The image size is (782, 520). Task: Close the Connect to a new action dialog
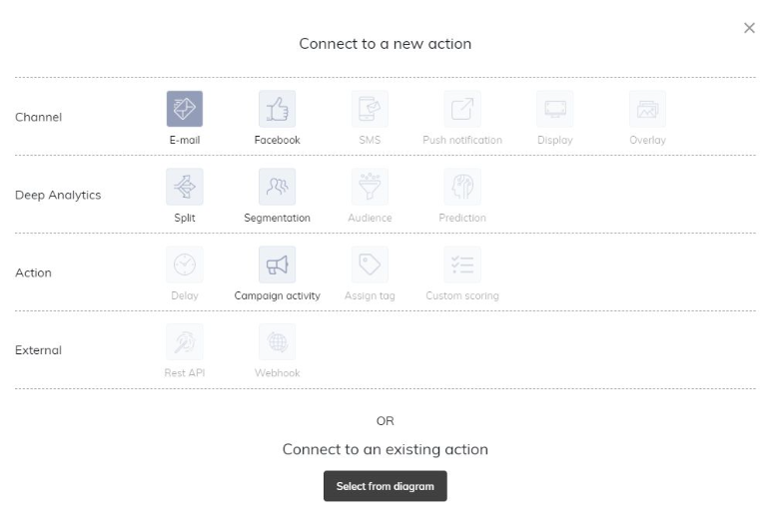pos(750,28)
